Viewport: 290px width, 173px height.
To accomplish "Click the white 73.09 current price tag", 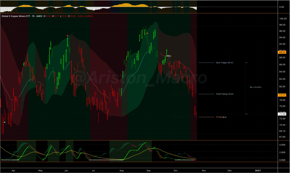I will pos(282,114).
